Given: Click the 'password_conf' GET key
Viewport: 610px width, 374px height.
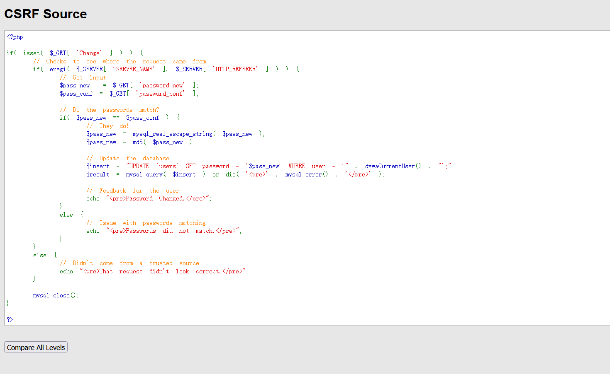Looking at the screenshot, I should click(x=160, y=94).
